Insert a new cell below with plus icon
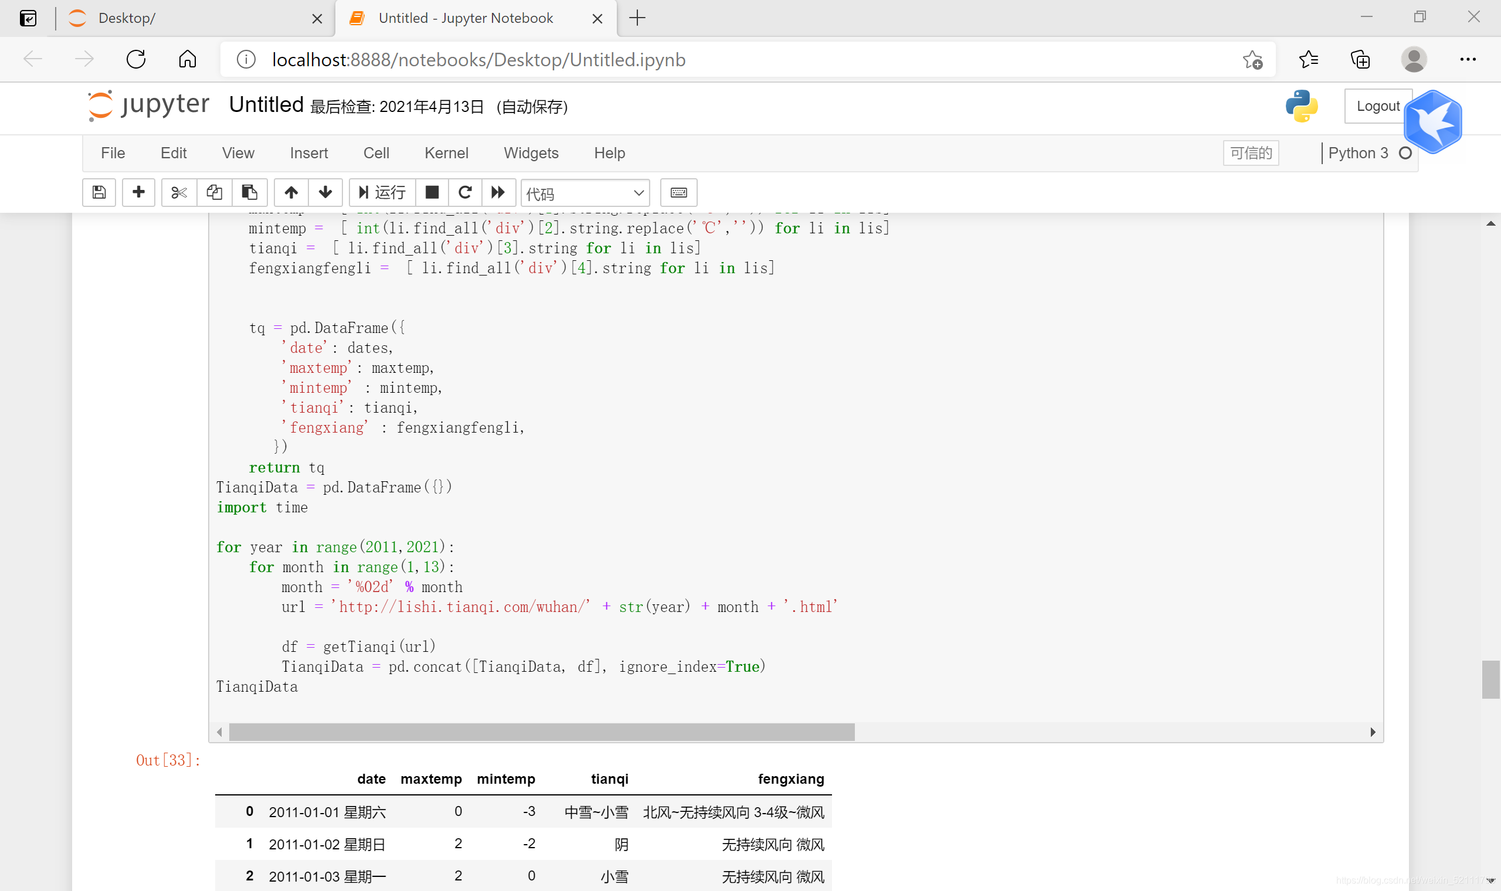Screen dimensions: 1501x891 (139, 193)
